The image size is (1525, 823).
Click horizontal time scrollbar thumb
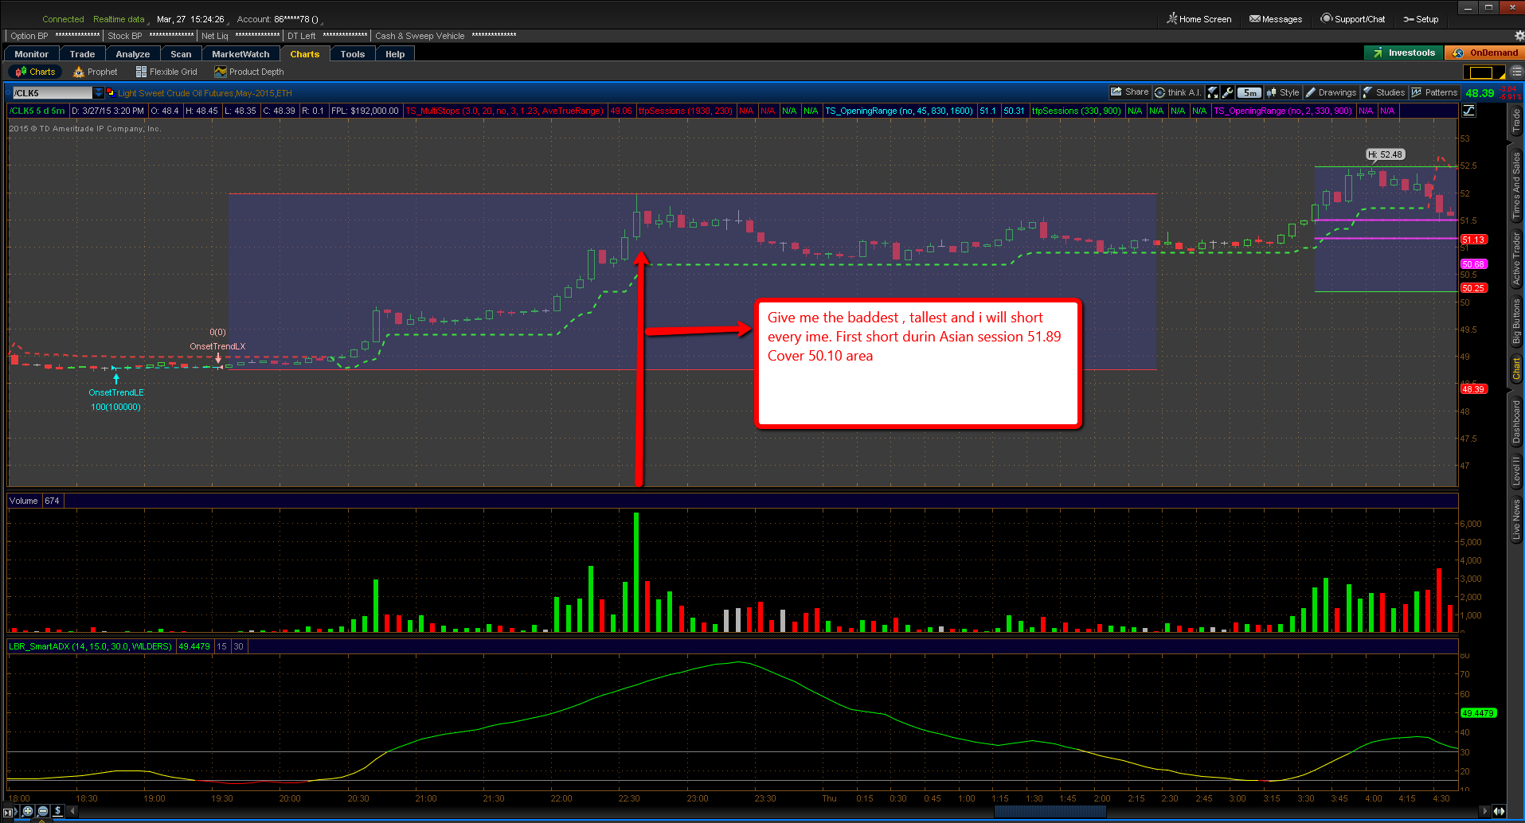(1050, 811)
